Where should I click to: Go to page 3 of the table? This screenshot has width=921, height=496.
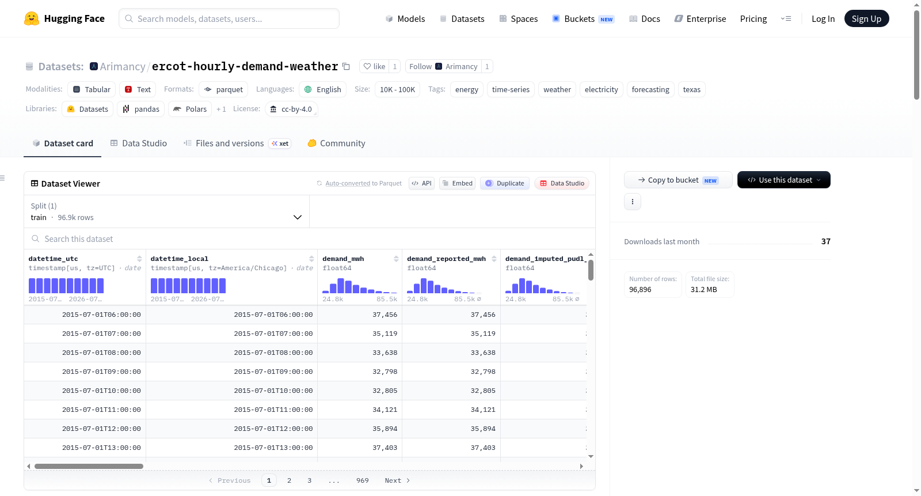coord(309,480)
